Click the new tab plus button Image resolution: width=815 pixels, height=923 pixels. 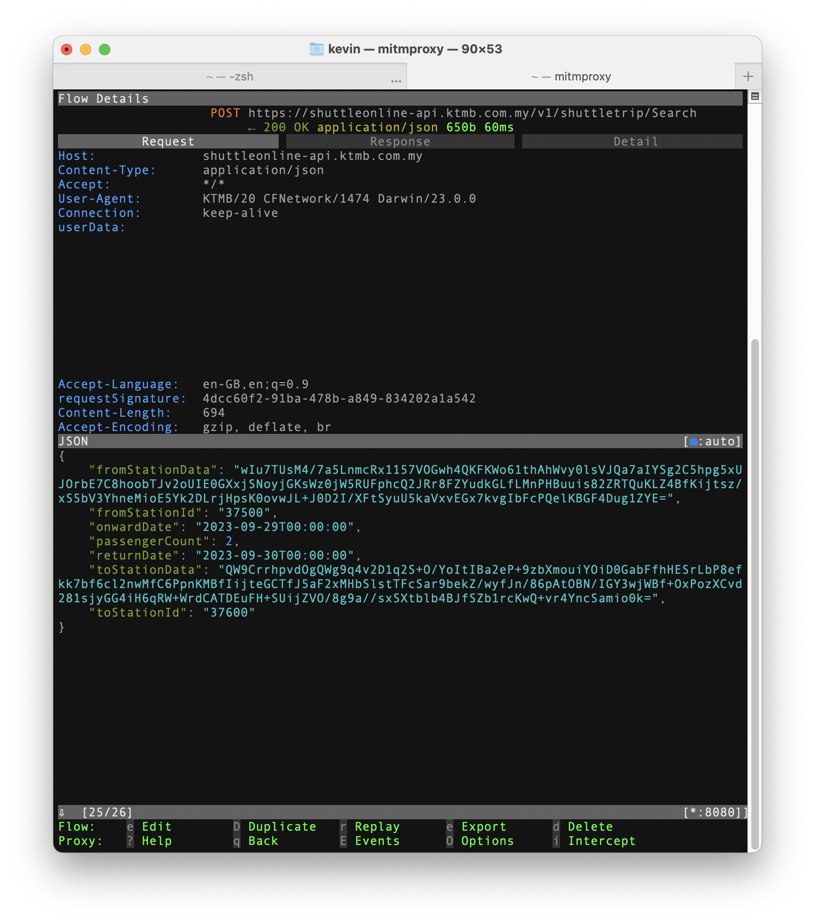click(x=747, y=77)
